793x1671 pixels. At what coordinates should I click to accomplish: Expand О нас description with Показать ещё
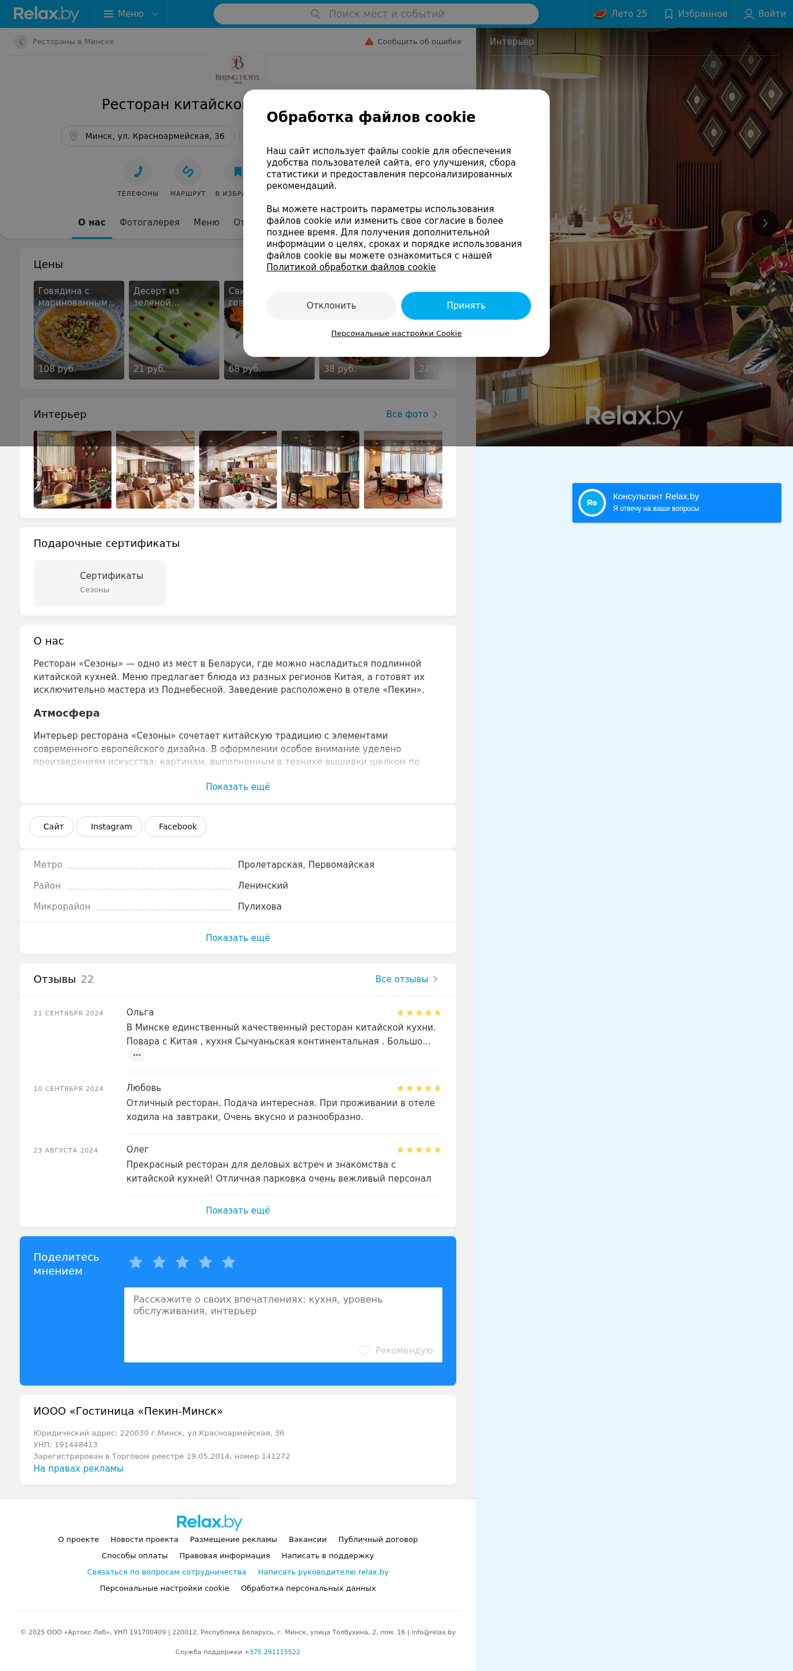point(238,787)
